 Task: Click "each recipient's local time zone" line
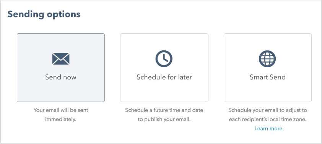pos(268,120)
